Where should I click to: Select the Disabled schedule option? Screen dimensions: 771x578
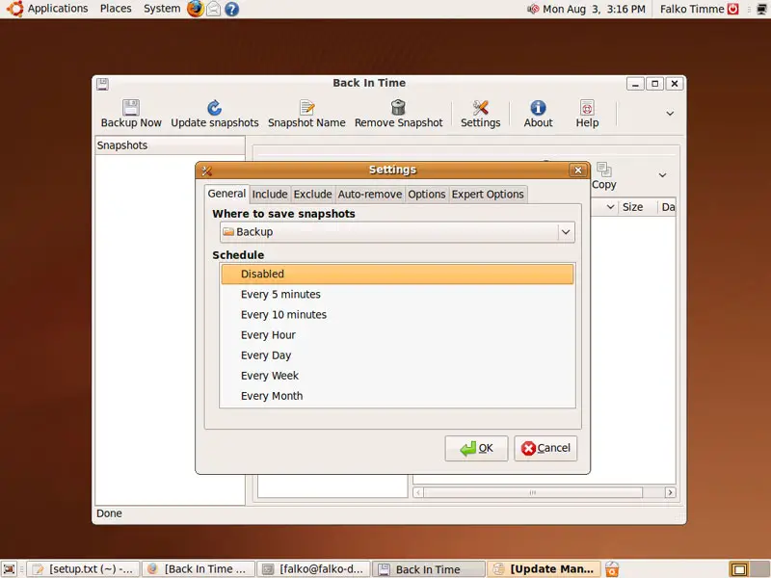(x=397, y=274)
